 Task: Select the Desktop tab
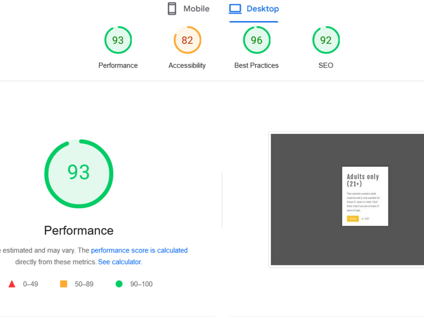click(254, 8)
